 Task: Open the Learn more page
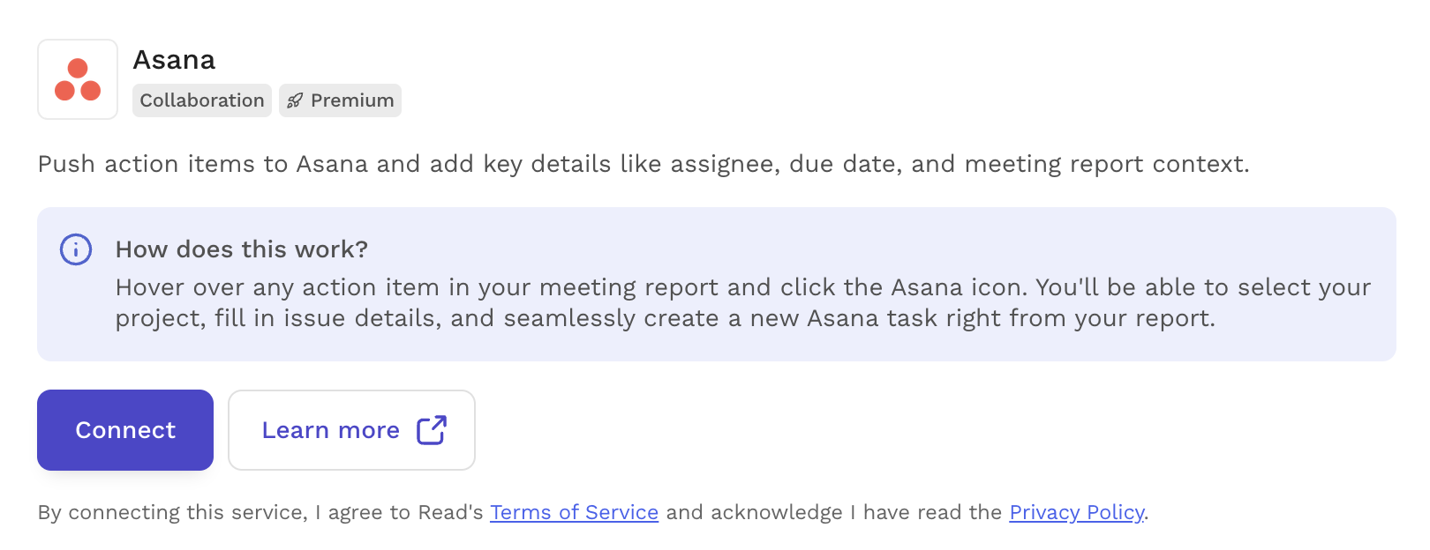point(331,430)
